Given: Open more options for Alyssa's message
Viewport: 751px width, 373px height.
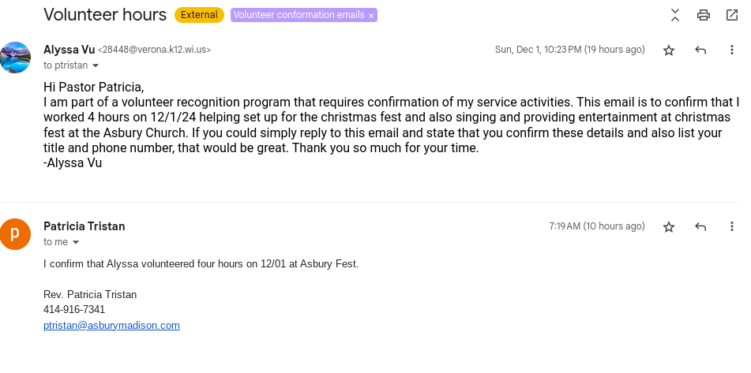Looking at the screenshot, I should click(731, 50).
